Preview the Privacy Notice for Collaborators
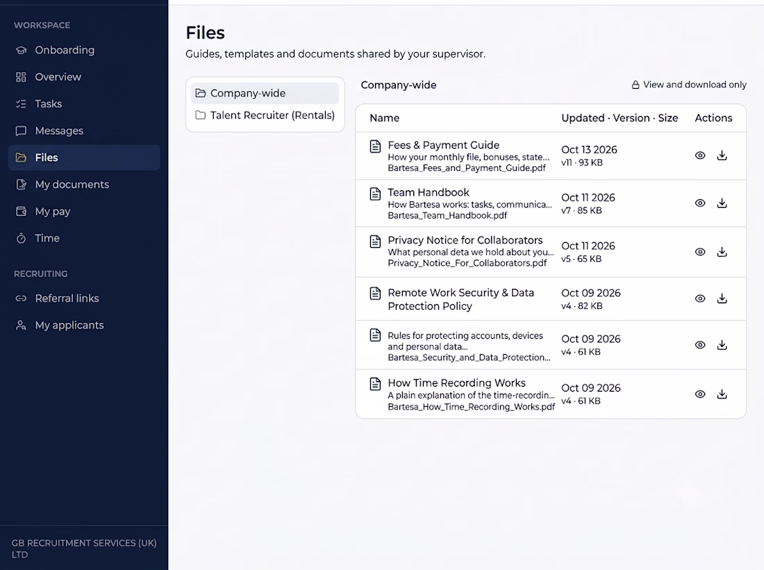The image size is (764, 570). pyautogui.click(x=699, y=252)
